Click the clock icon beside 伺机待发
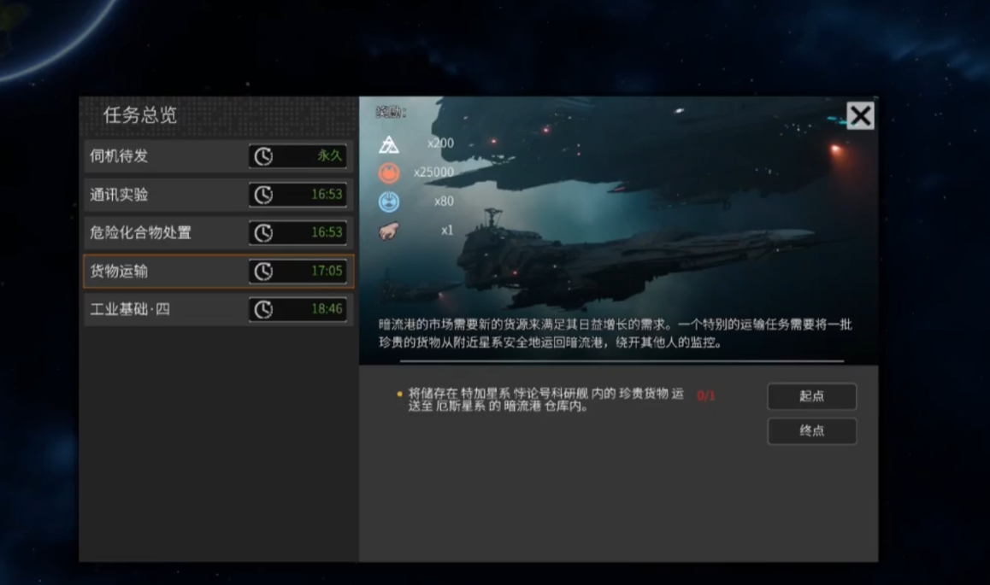 [264, 156]
